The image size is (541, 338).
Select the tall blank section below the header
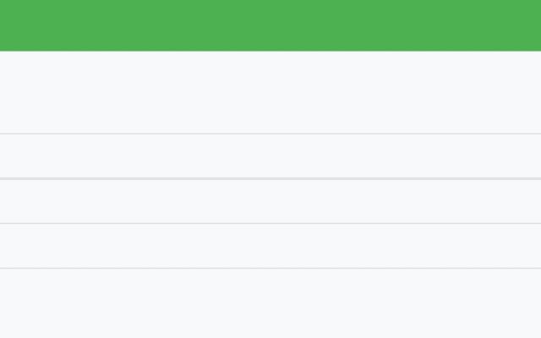(x=270, y=92)
